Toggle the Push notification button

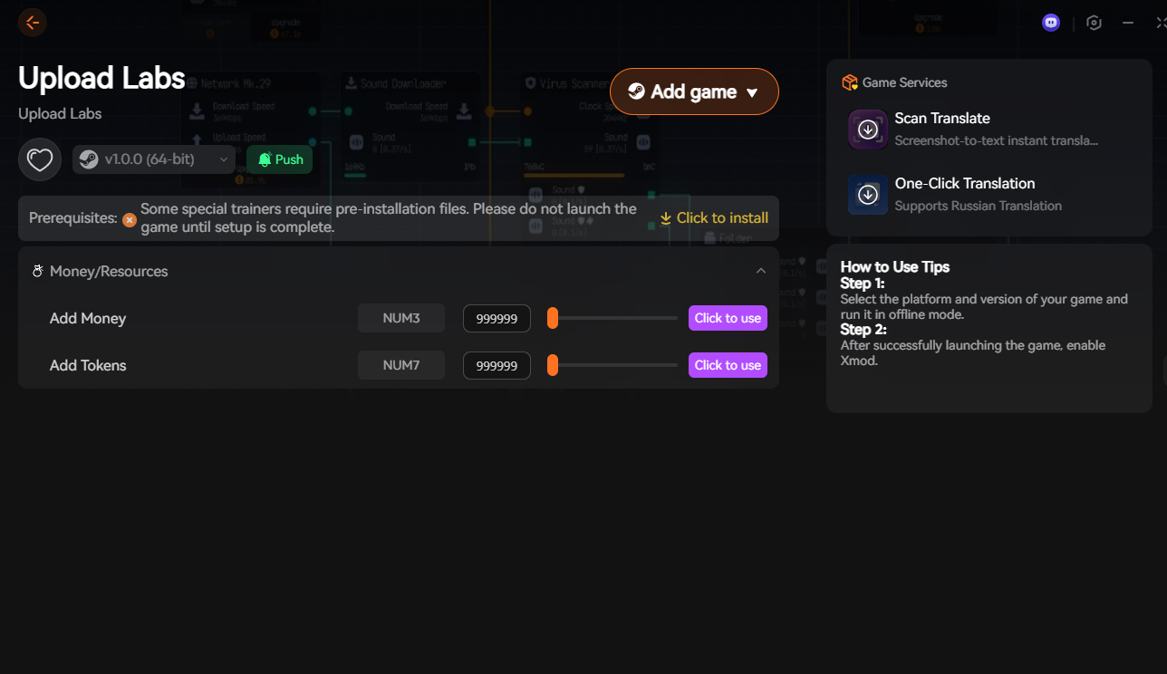point(280,159)
